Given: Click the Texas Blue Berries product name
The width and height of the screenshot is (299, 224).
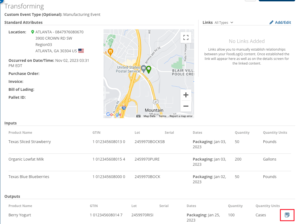Looking at the screenshot, I should 29,177.
